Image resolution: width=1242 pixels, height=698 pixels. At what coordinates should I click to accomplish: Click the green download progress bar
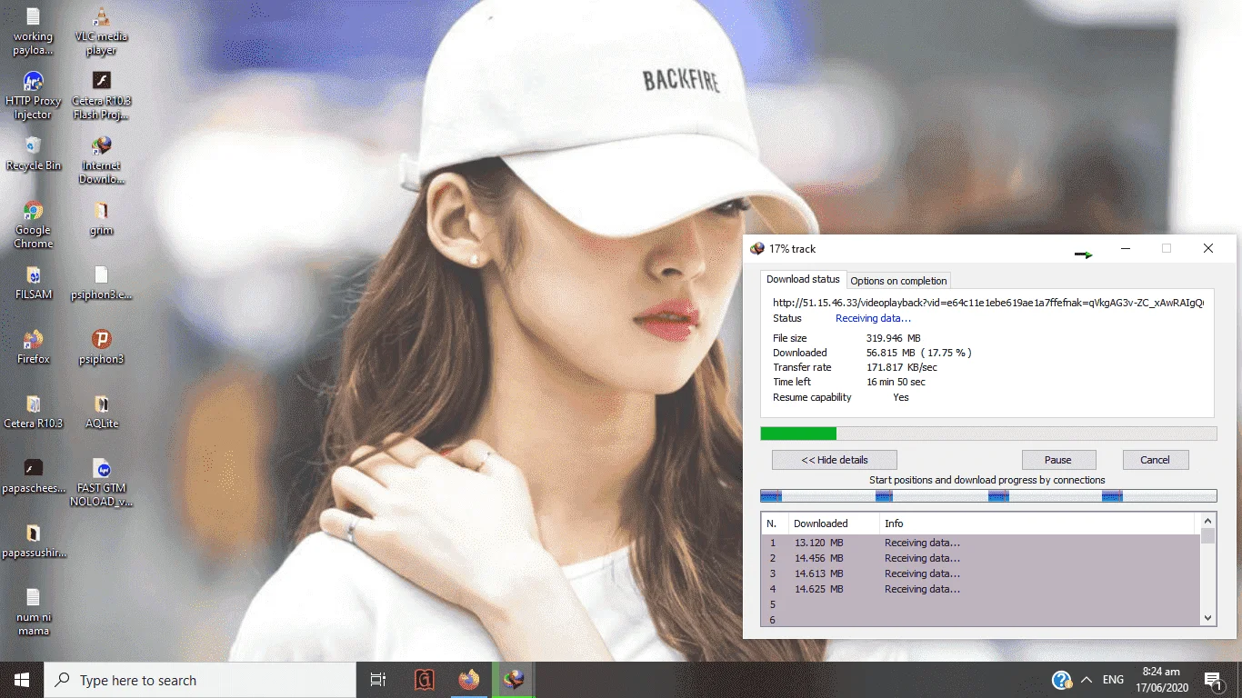[988, 434]
